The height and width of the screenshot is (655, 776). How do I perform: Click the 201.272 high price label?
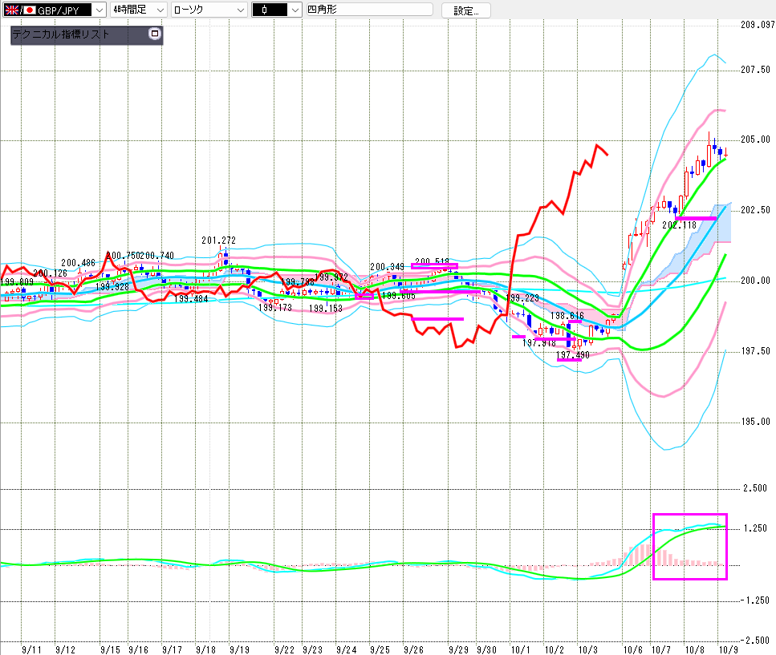[217, 241]
